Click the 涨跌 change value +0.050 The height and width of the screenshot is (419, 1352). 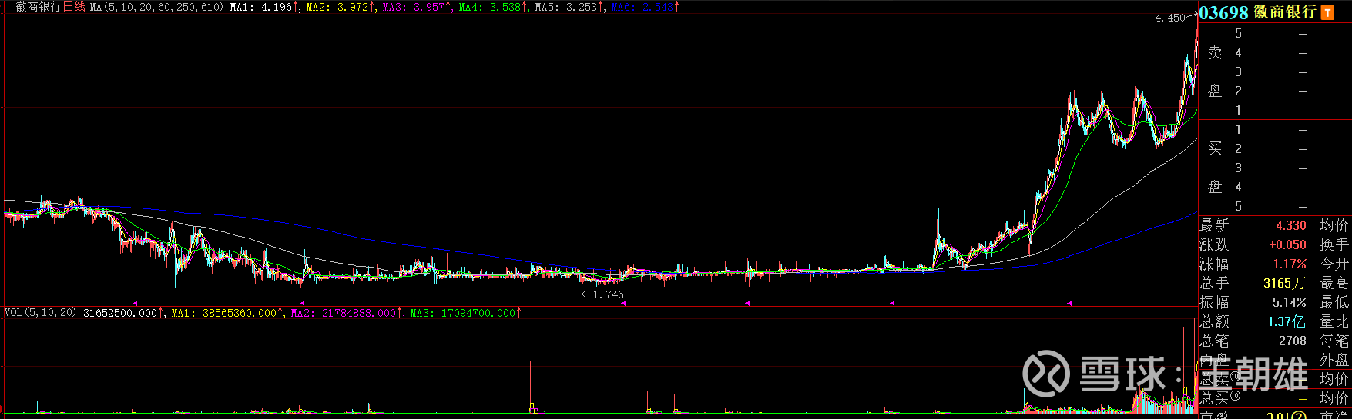(1287, 244)
